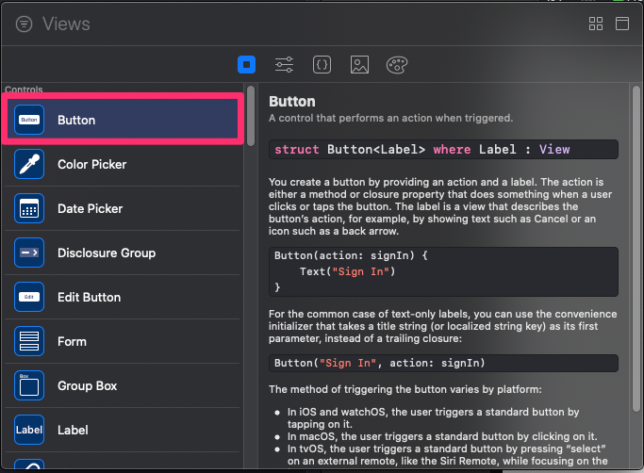
Task: Click the Form lines icon
Action: coord(29,341)
